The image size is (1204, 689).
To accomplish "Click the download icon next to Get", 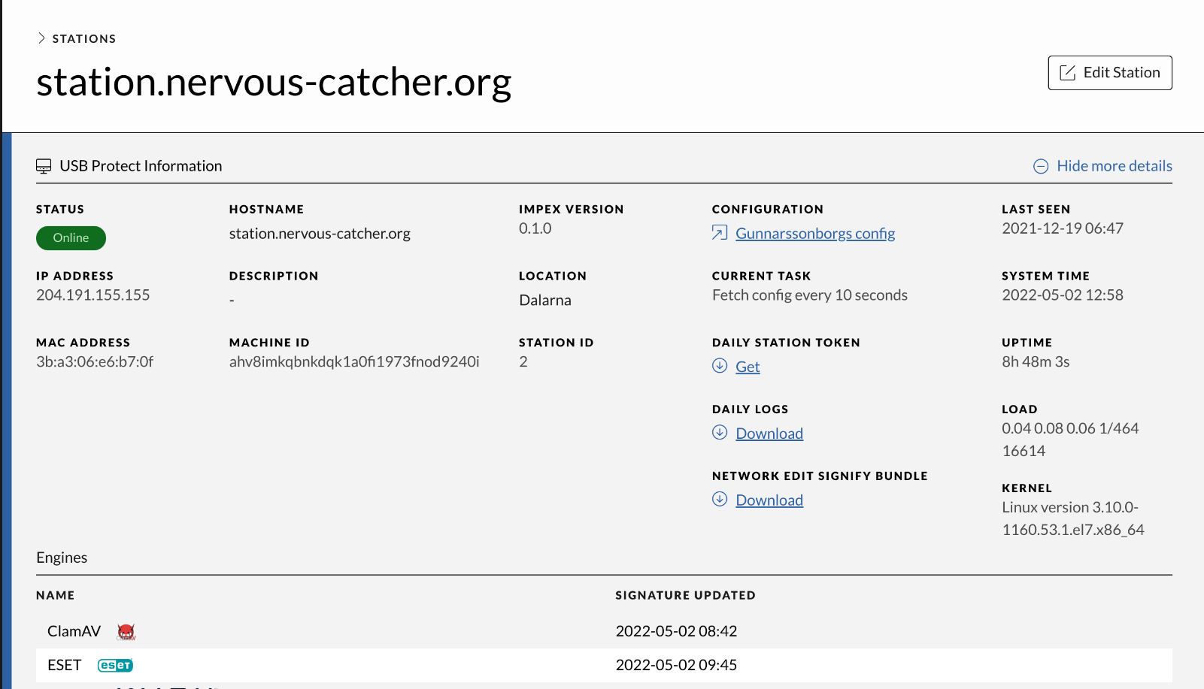I will point(720,366).
